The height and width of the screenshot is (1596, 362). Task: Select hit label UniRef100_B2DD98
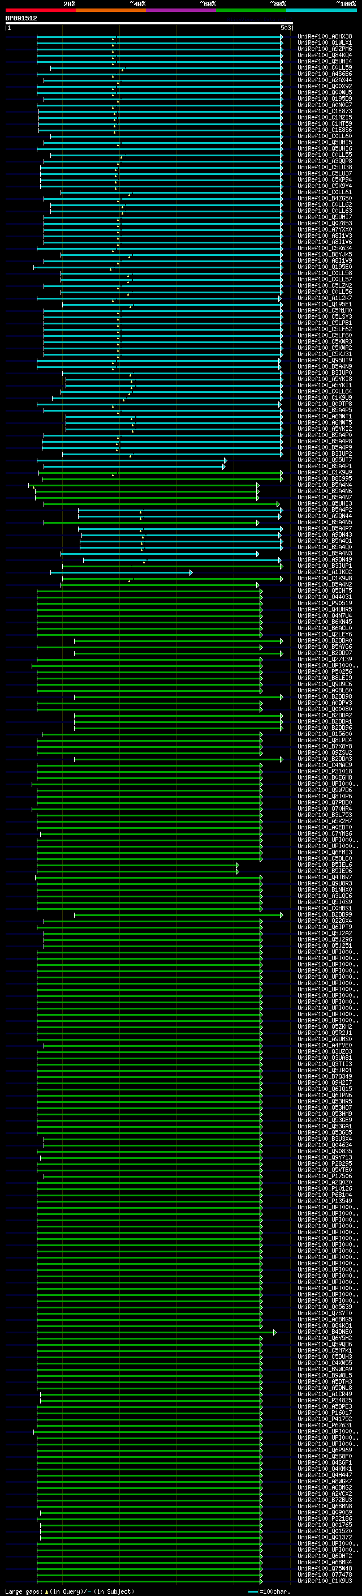[325, 697]
